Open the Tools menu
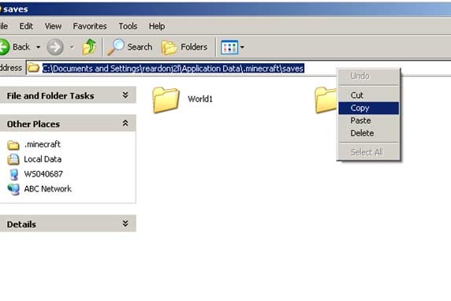The height and width of the screenshot is (301, 451). [128, 26]
